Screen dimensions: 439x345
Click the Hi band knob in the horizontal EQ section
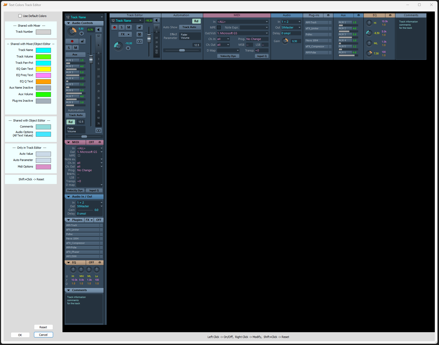[x=369, y=23]
